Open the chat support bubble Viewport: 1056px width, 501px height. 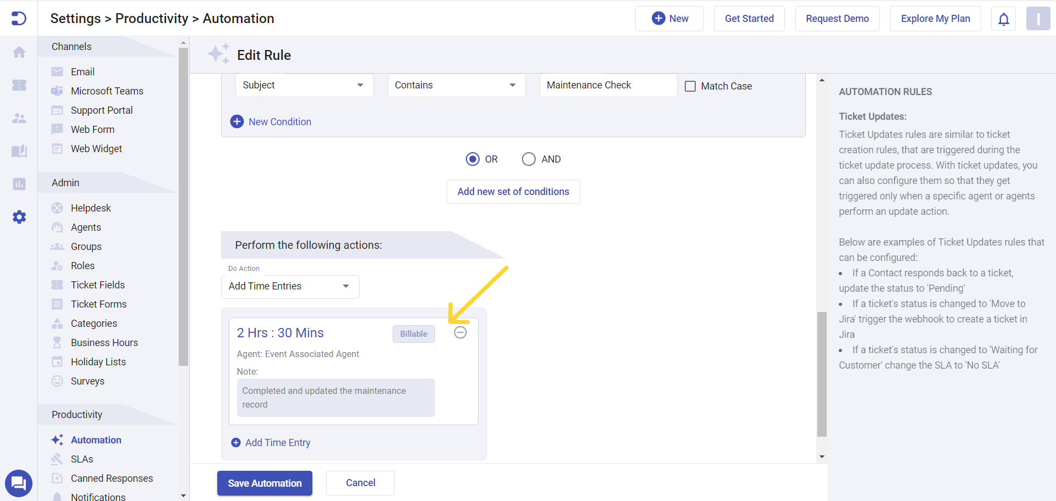click(x=19, y=483)
